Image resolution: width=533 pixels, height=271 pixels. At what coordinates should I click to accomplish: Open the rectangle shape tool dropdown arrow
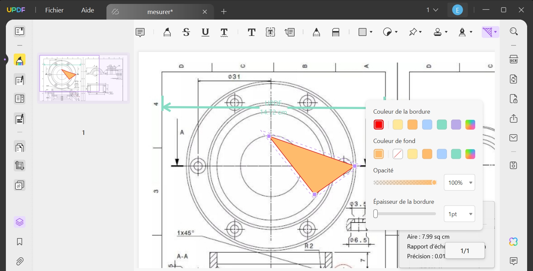[x=371, y=32]
